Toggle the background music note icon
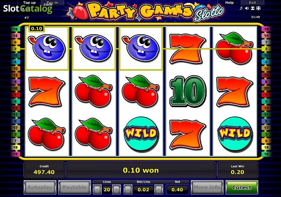Image resolution: width=281 pixels, height=197 pixels. click(241, 8)
